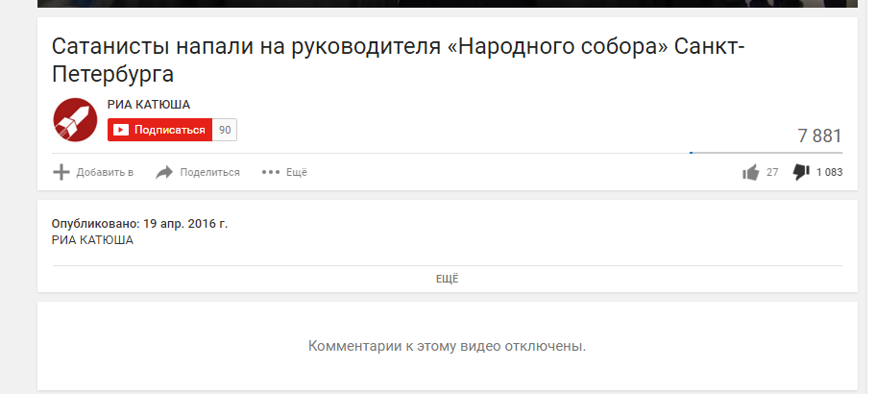Expand description with ЕЩЁ
The height and width of the screenshot is (394, 876).
click(x=447, y=279)
